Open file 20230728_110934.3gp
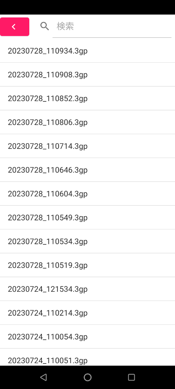 [87, 51]
